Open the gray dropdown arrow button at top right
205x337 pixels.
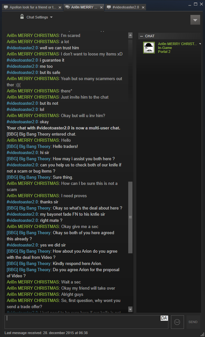(x=195, y=20)
